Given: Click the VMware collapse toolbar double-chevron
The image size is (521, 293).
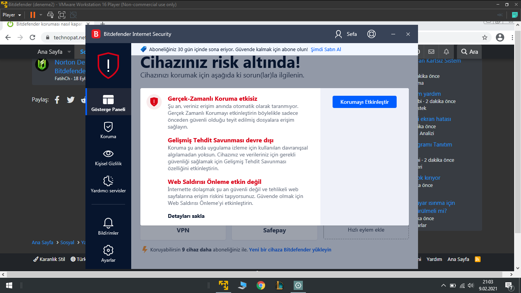Looking at the screenshot, I should 500,15.
